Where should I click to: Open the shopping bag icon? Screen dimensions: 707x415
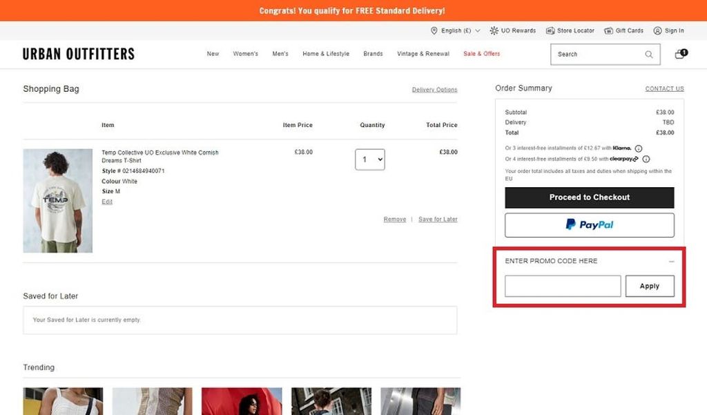[679, 54]
